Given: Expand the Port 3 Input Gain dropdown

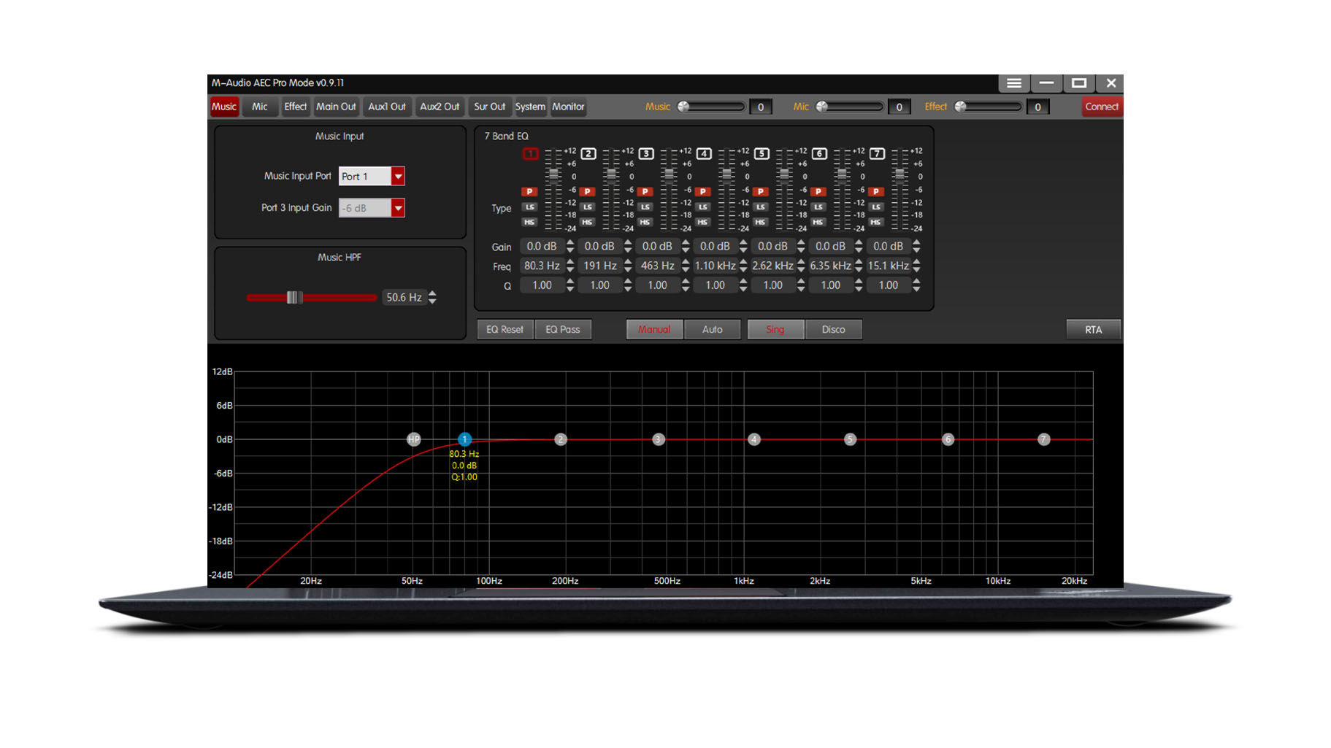Looking at the screenshot, I should pos(398,209).
